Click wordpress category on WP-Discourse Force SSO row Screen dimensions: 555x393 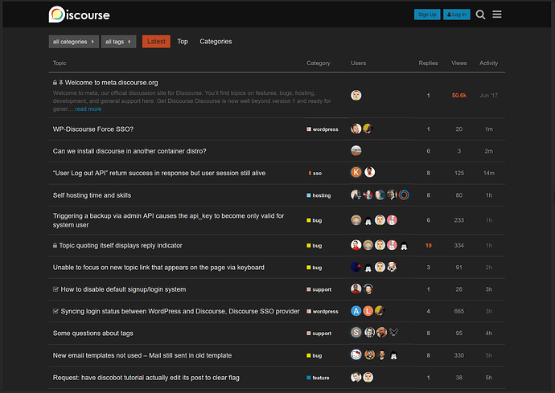click(323, 129)
